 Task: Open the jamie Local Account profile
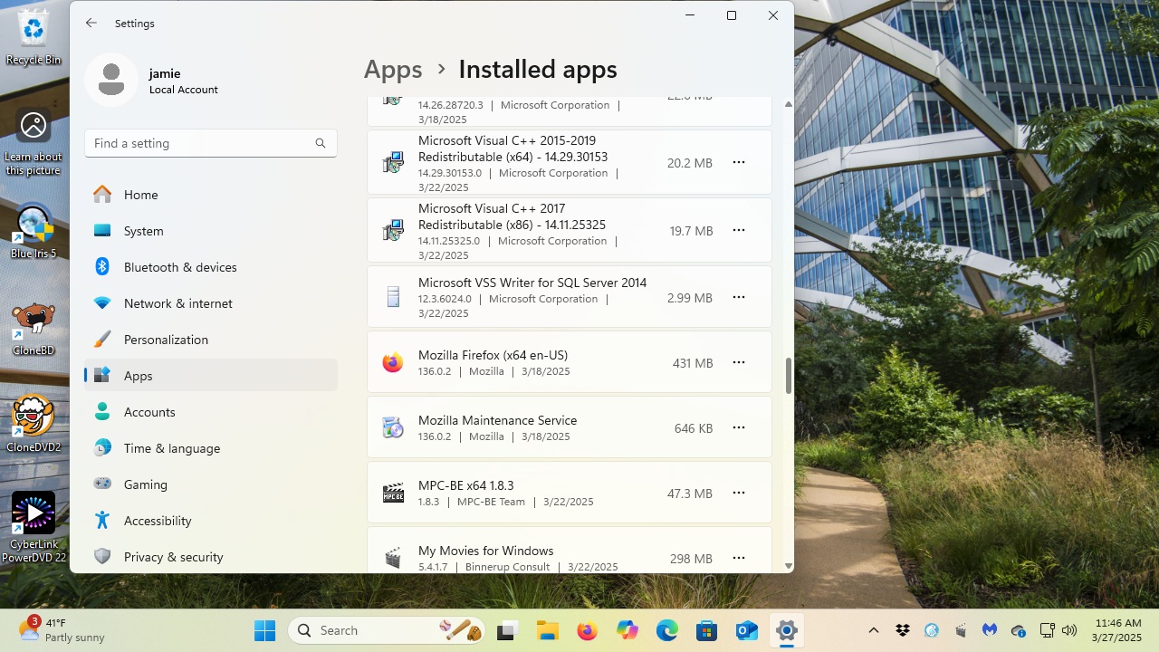click(154, 80)
